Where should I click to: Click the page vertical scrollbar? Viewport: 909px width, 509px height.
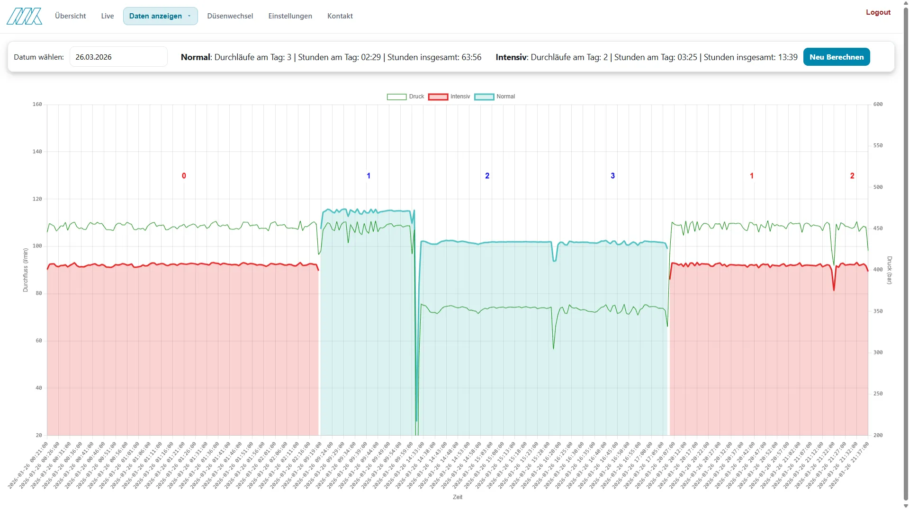906,253
